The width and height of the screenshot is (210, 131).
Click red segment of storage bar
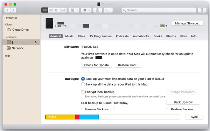[77, 117]
